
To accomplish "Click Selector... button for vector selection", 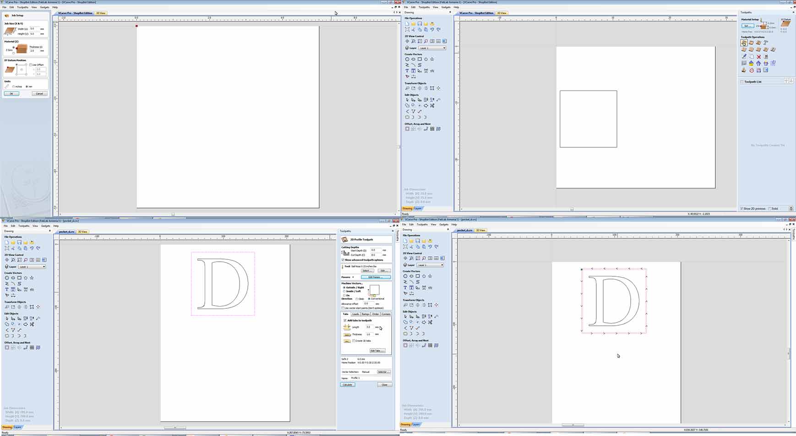I will click(383, 372).
